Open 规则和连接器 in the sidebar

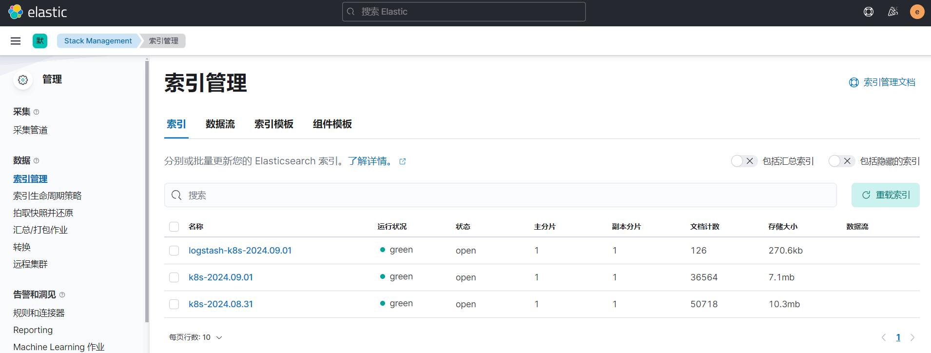point(39,313)
